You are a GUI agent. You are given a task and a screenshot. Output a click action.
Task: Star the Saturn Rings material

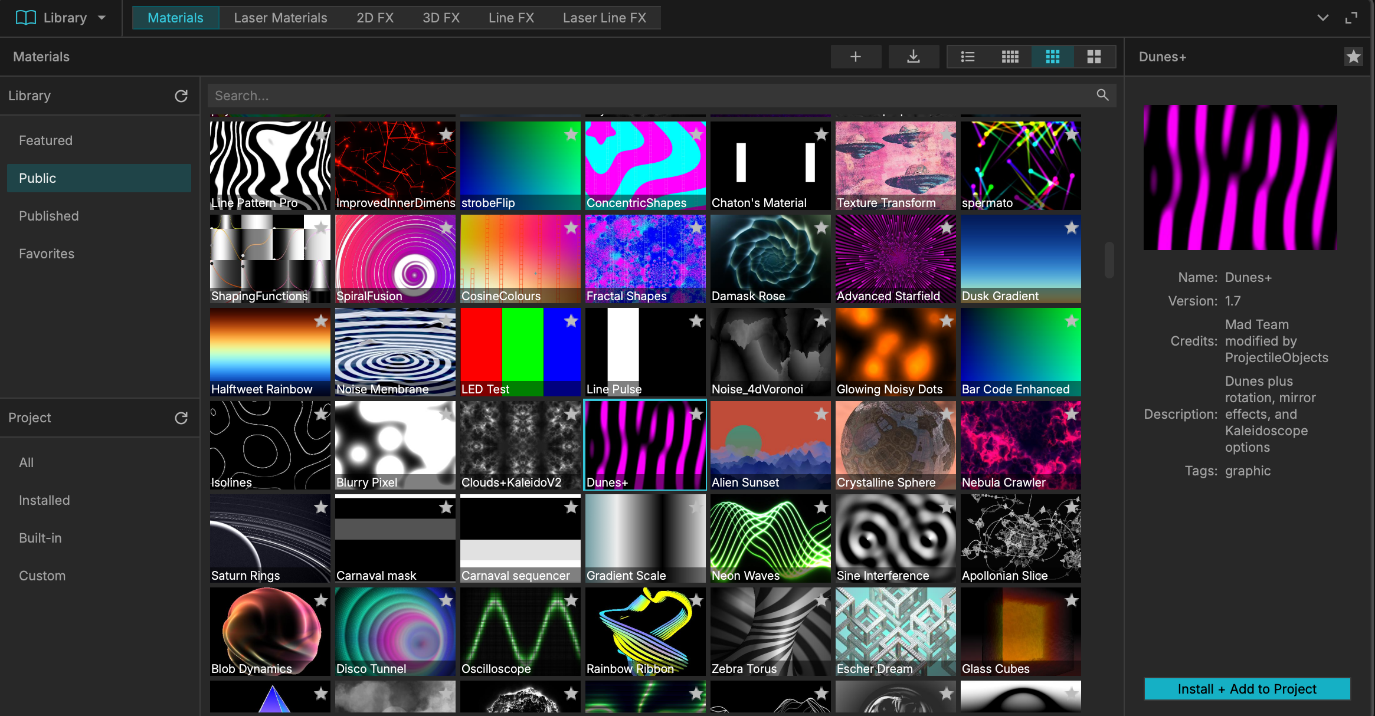[321, 507]
